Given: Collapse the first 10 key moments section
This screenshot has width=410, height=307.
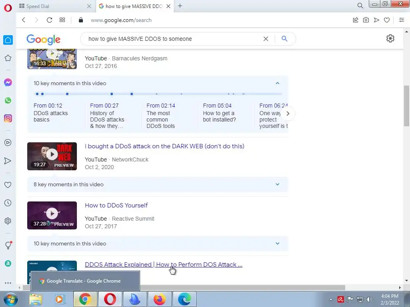Looking at the screenshot, I should (x=277, y=83).
